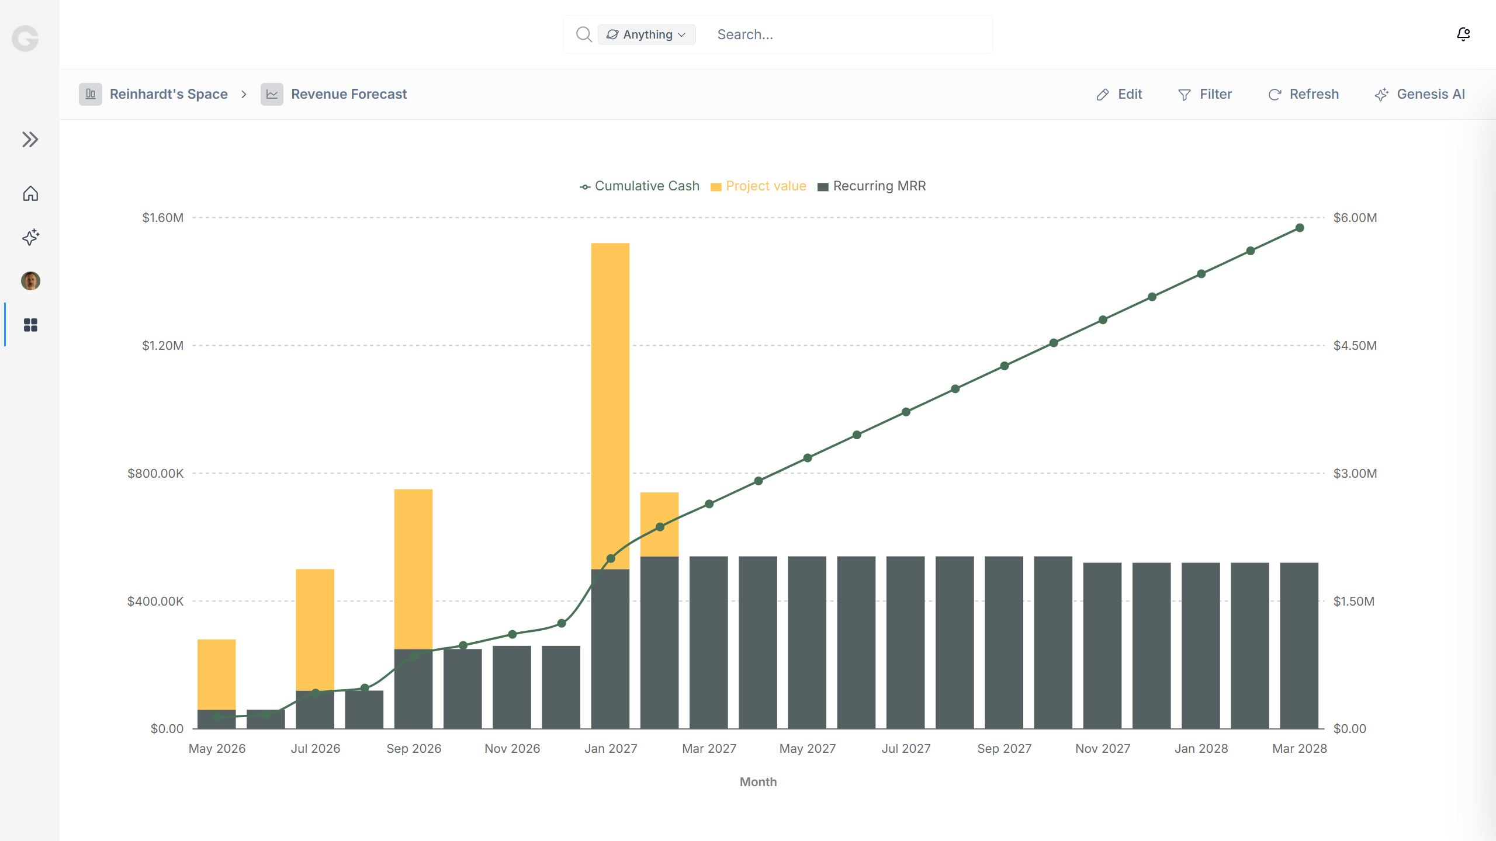Click the 'Jan 2027' axis label
The width and height of the screenshot is (1496, 841).
point(611,749)
